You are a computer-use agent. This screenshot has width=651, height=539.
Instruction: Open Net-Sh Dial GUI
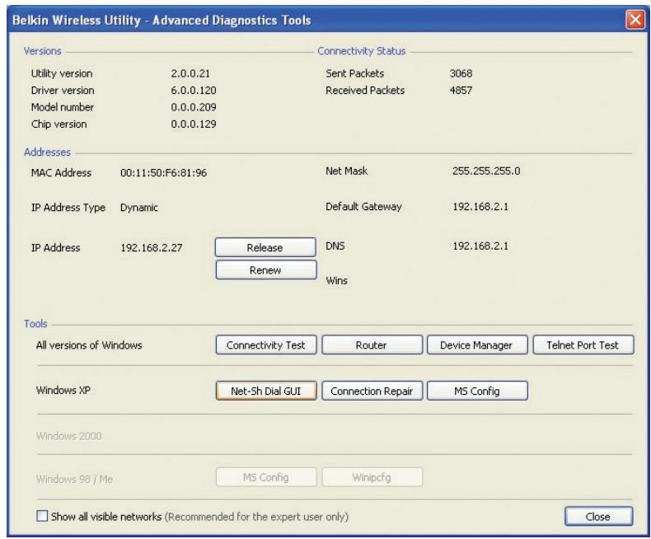coord(266,391)
